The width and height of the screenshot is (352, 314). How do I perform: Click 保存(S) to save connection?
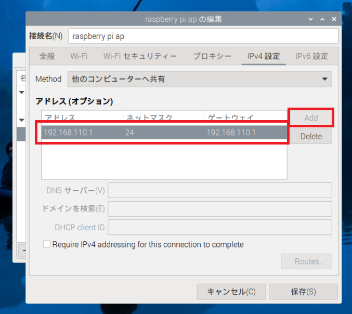304,292
